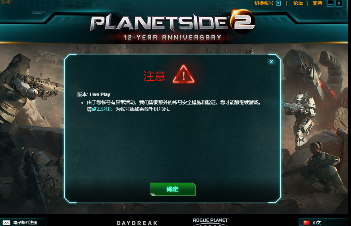Click the 12-Year Anniversary banner text
Viewport: 351px width, 226px height.
[x=173, y=38]
